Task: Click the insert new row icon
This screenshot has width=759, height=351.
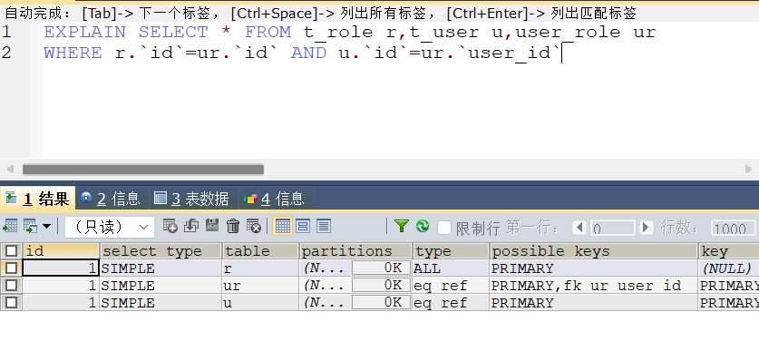Action: click(170, 226)
